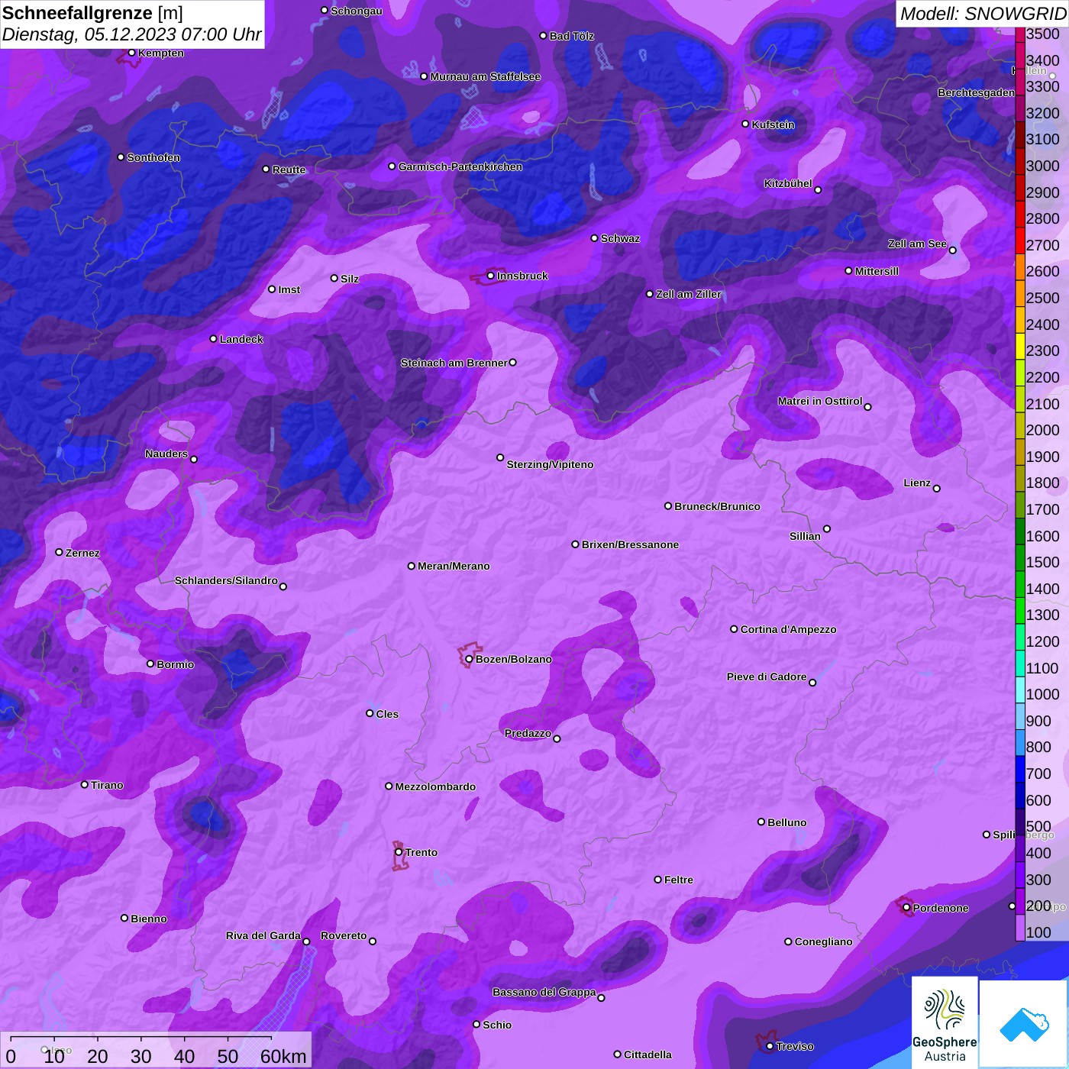
Task: Click the Murnau am Staffelsee label
Action: coord(485,76)
